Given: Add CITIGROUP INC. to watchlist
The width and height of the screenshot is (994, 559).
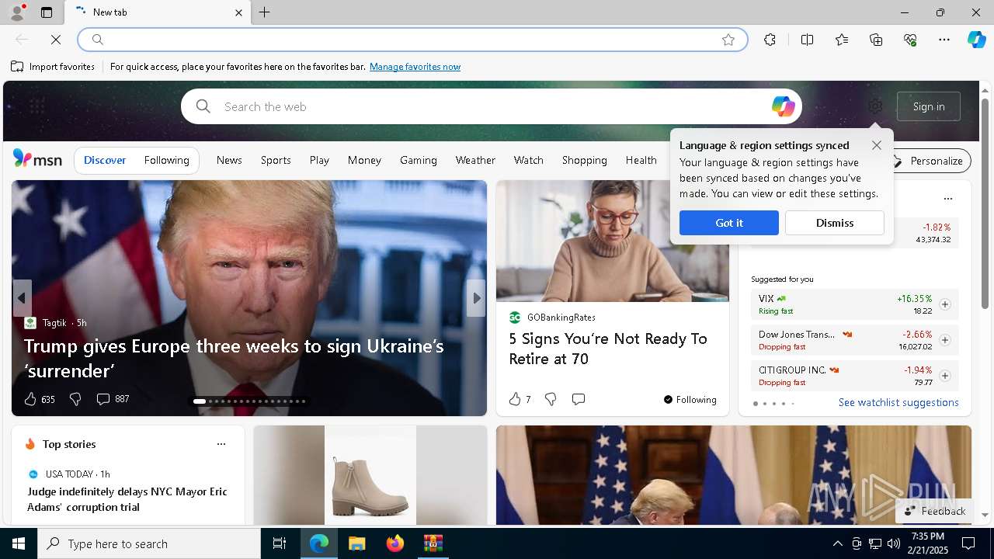Looking at the screenshot, I should [945, 376].
